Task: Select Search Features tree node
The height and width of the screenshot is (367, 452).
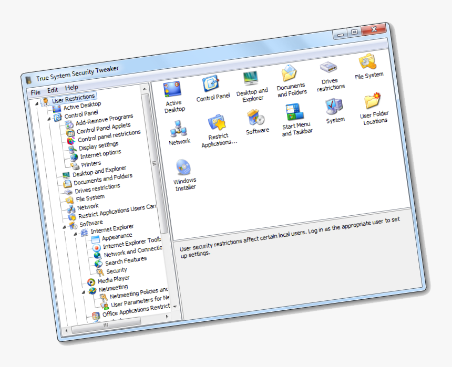Action: (x=126, y=261)
